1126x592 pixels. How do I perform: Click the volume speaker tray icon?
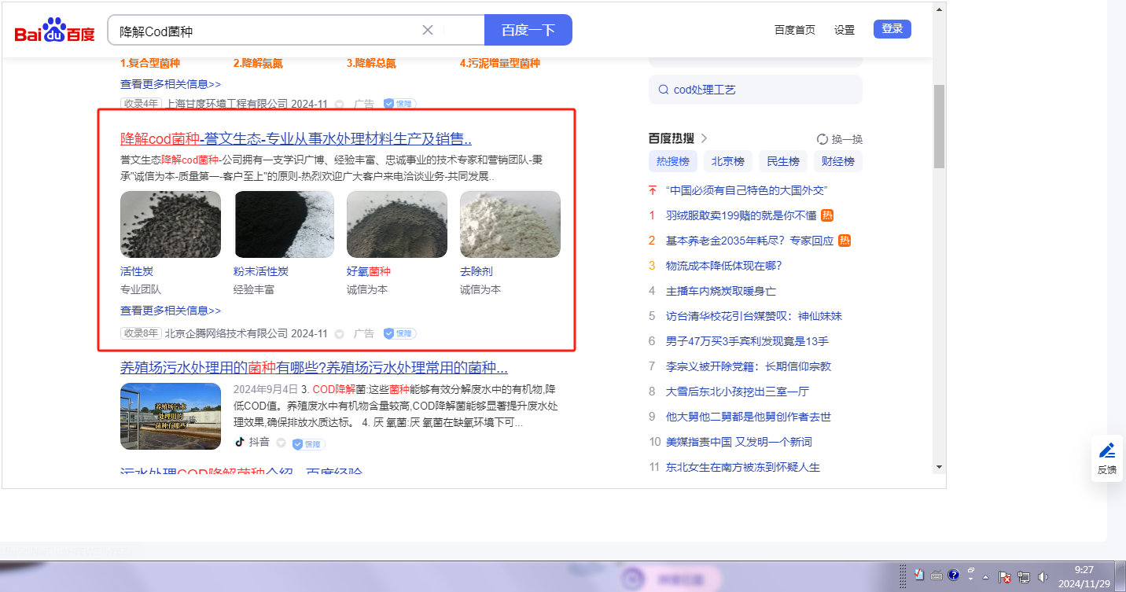[x=1043, y=576]
